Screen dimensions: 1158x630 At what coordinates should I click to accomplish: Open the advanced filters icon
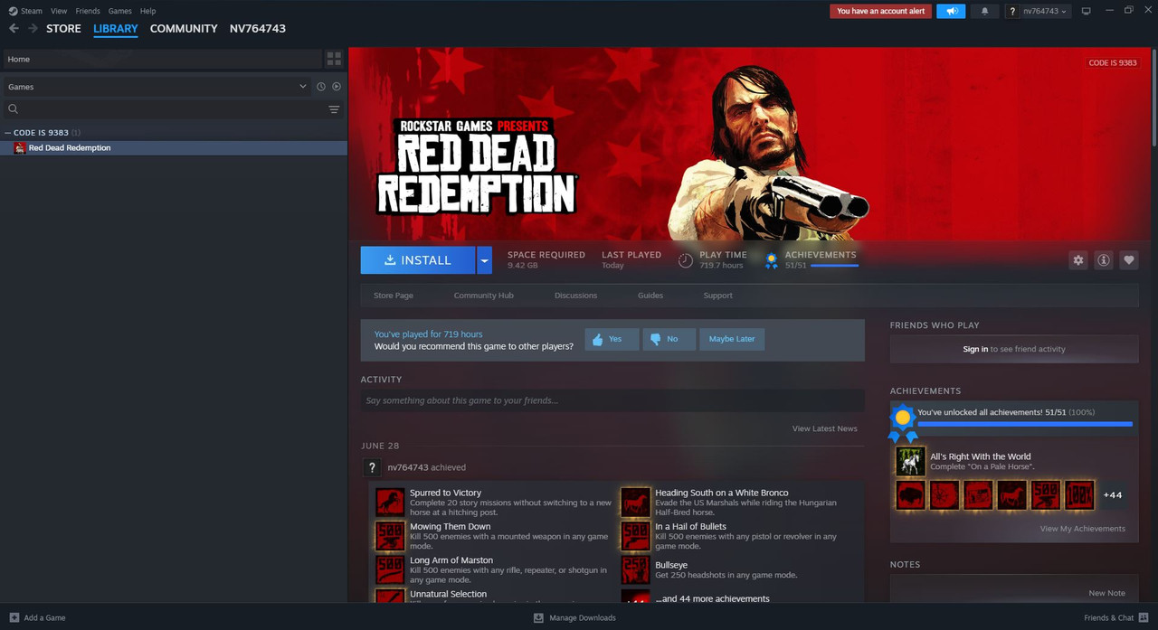[x=334, y=109]
